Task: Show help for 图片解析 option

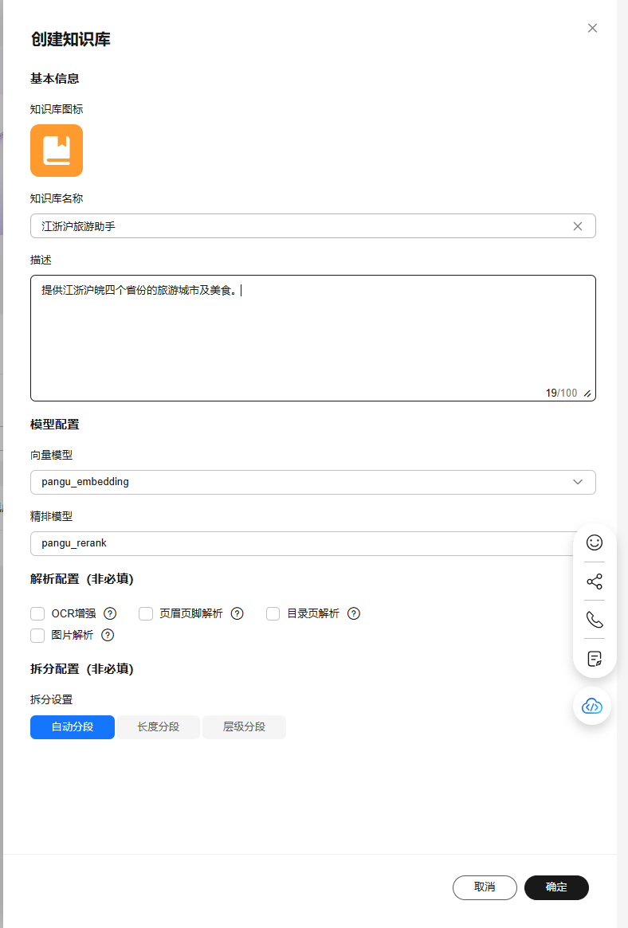Action: tap(108, 635)
